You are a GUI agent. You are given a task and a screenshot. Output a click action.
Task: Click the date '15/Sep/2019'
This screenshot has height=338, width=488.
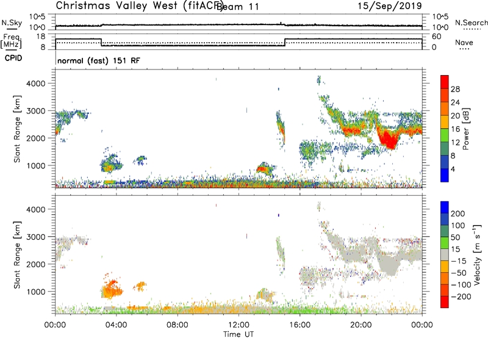pos(390,6)
